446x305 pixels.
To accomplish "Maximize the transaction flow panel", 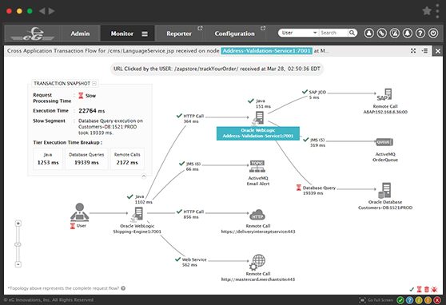I will [x=413, y=50].
